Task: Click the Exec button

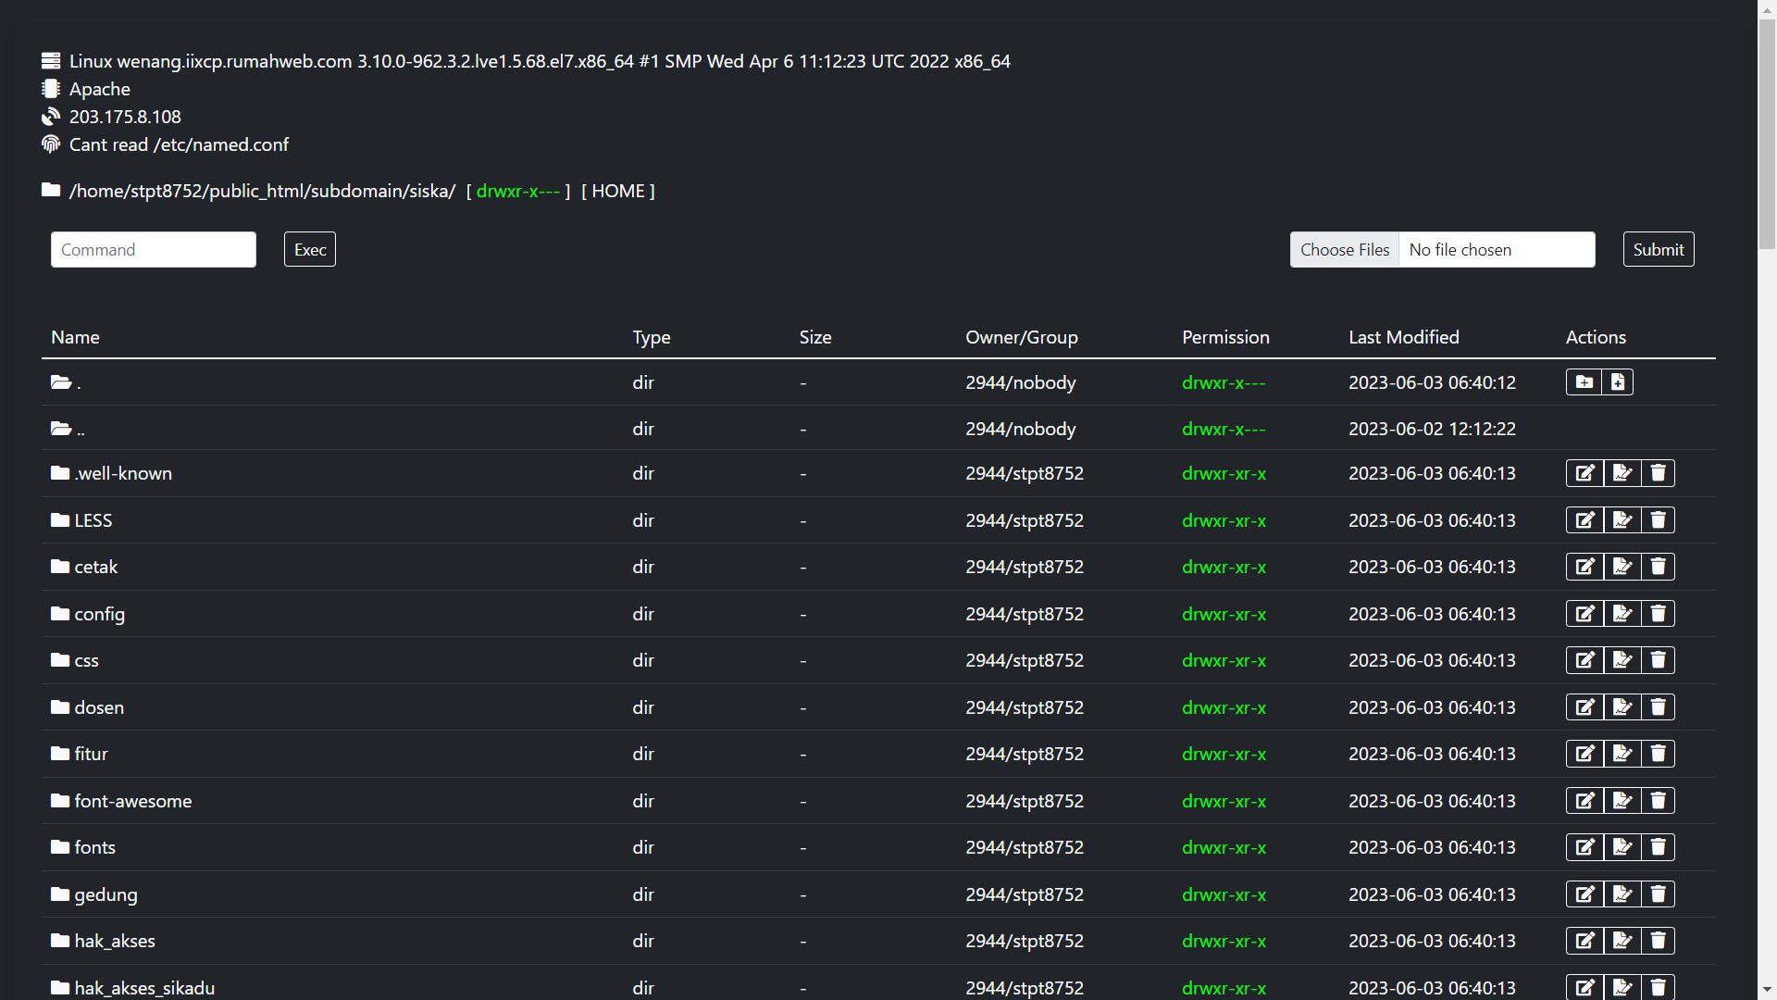Action: pyautogui.click(x=309, y=249)
